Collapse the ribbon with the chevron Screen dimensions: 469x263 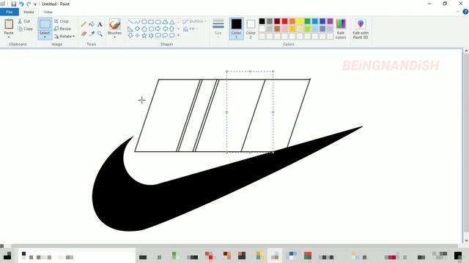[458, 12]
